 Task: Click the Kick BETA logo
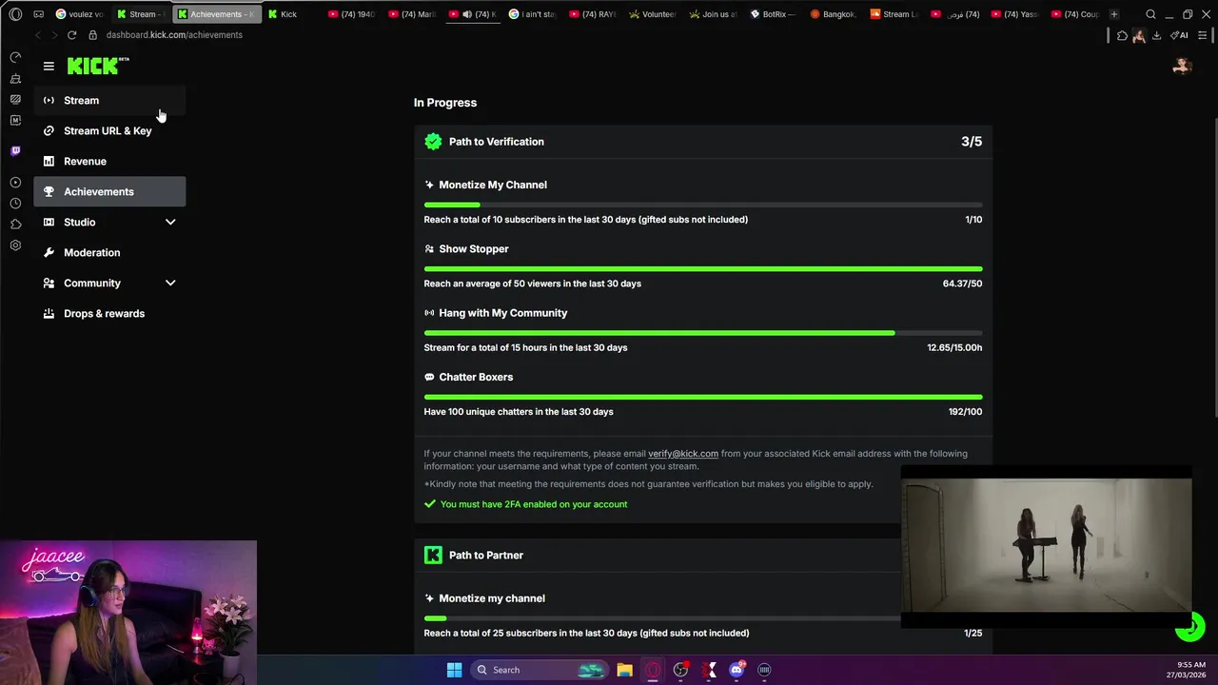98,66
